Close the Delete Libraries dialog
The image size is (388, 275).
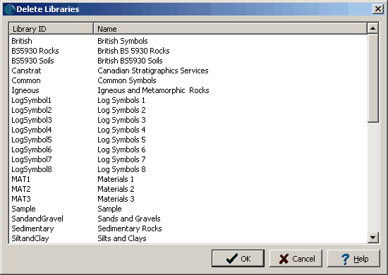point(377,9)
